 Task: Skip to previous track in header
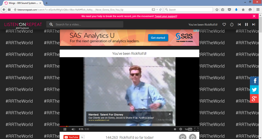pos(239,24)
